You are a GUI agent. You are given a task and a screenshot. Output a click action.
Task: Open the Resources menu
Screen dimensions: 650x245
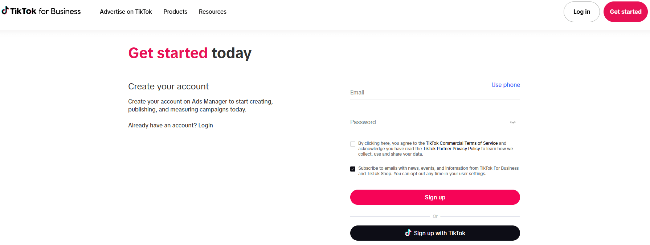[x=212, y=12]
